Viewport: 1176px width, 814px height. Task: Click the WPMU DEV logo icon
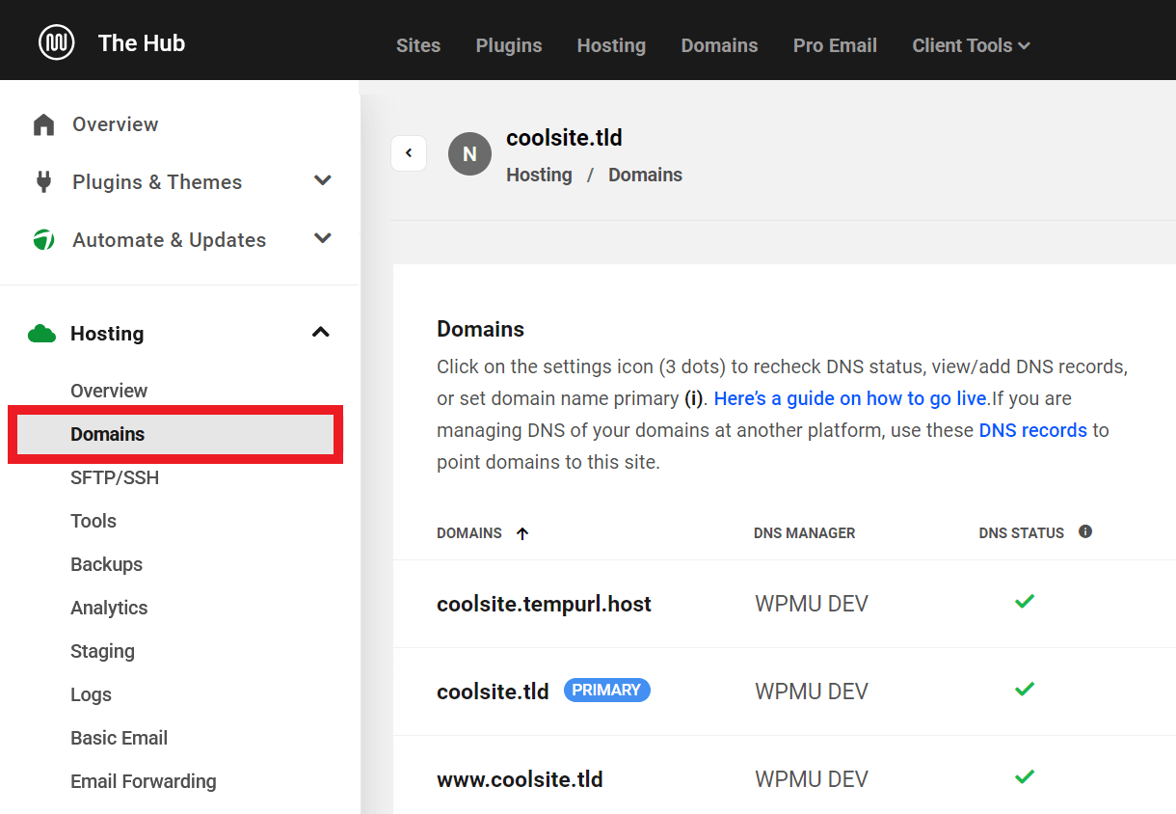coord(56,42)
